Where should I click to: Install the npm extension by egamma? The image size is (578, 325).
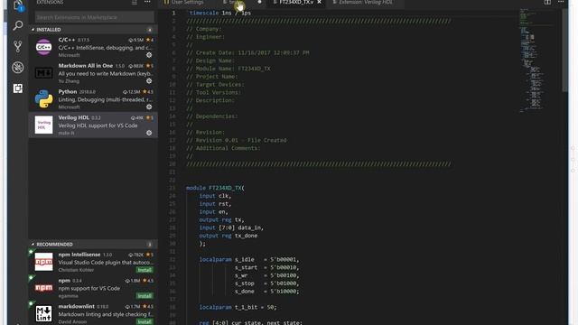[x=144, y=295]
